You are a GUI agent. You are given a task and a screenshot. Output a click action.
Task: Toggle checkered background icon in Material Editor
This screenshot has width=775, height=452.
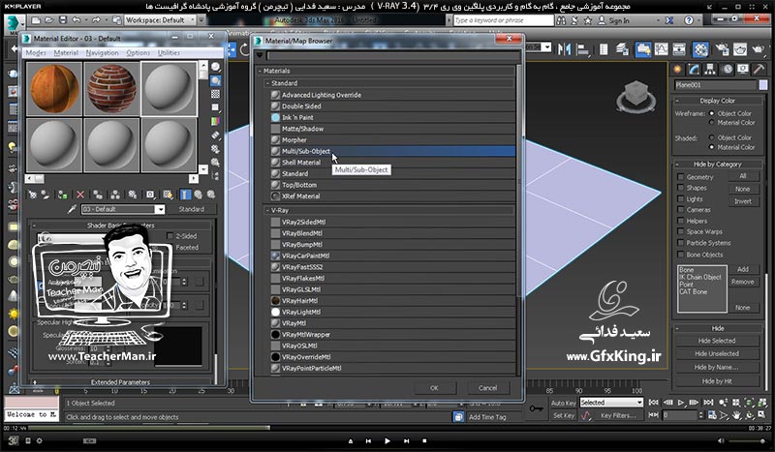(215, 94)
